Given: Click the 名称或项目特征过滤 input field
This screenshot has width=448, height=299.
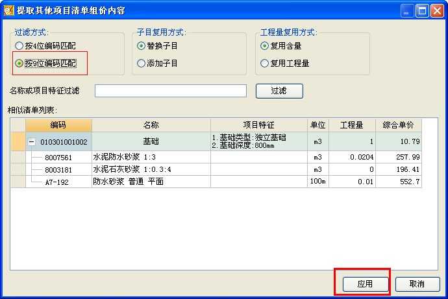Looking at the screenshot, I should [171, 91].
